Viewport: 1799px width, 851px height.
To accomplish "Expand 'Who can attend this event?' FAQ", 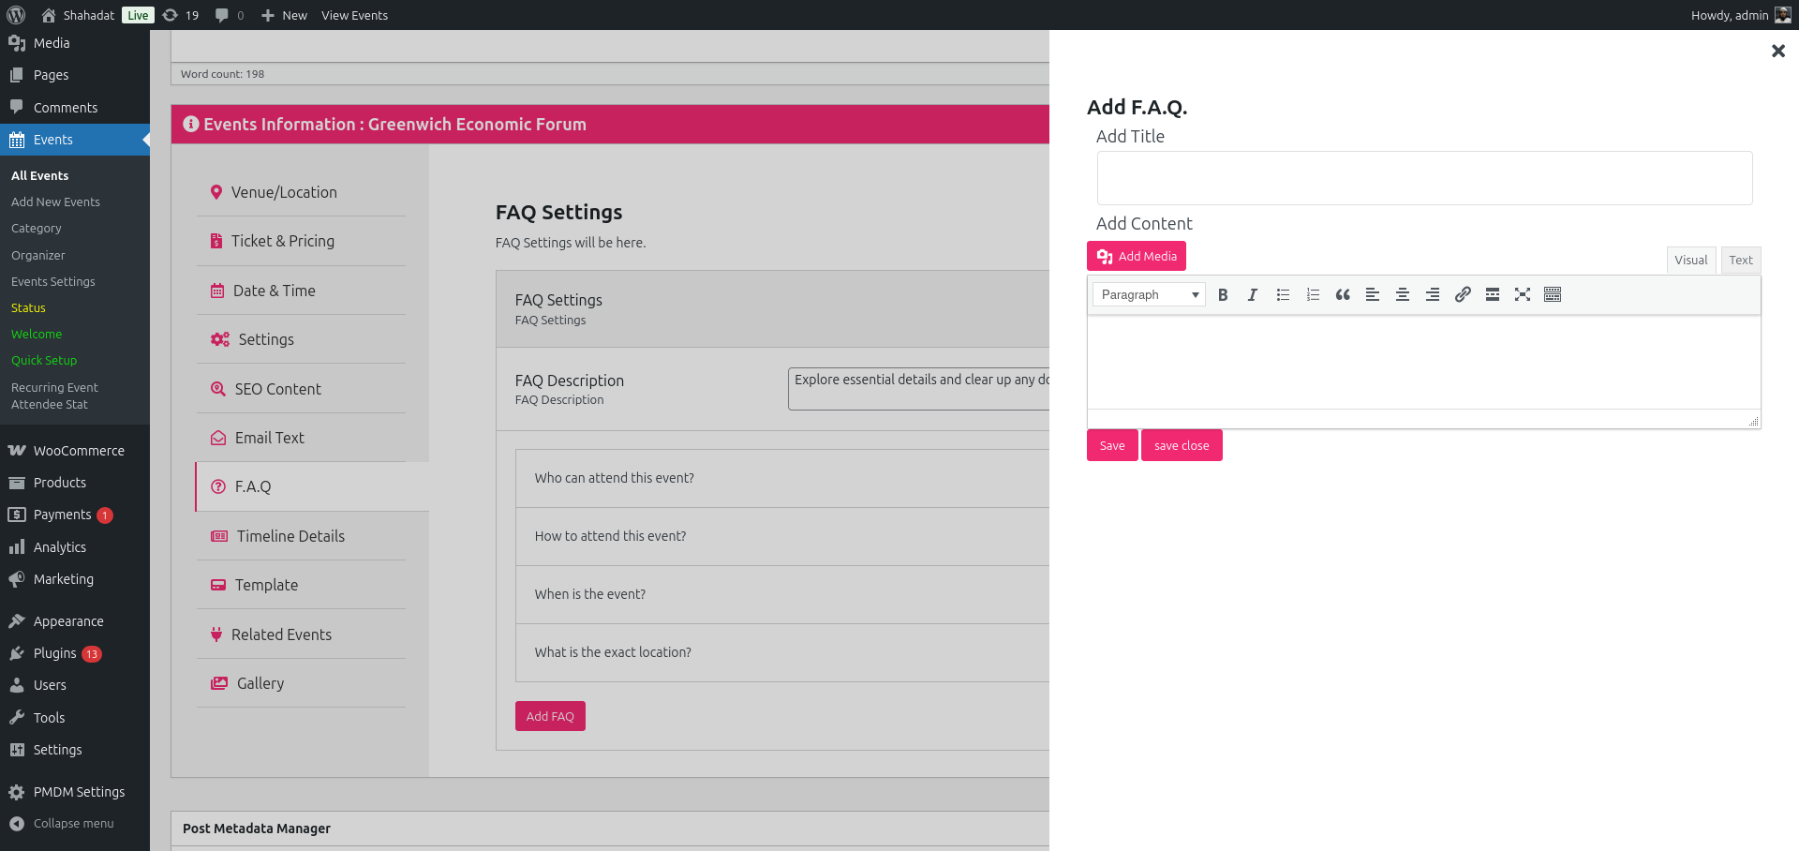I will click(782, 478).
